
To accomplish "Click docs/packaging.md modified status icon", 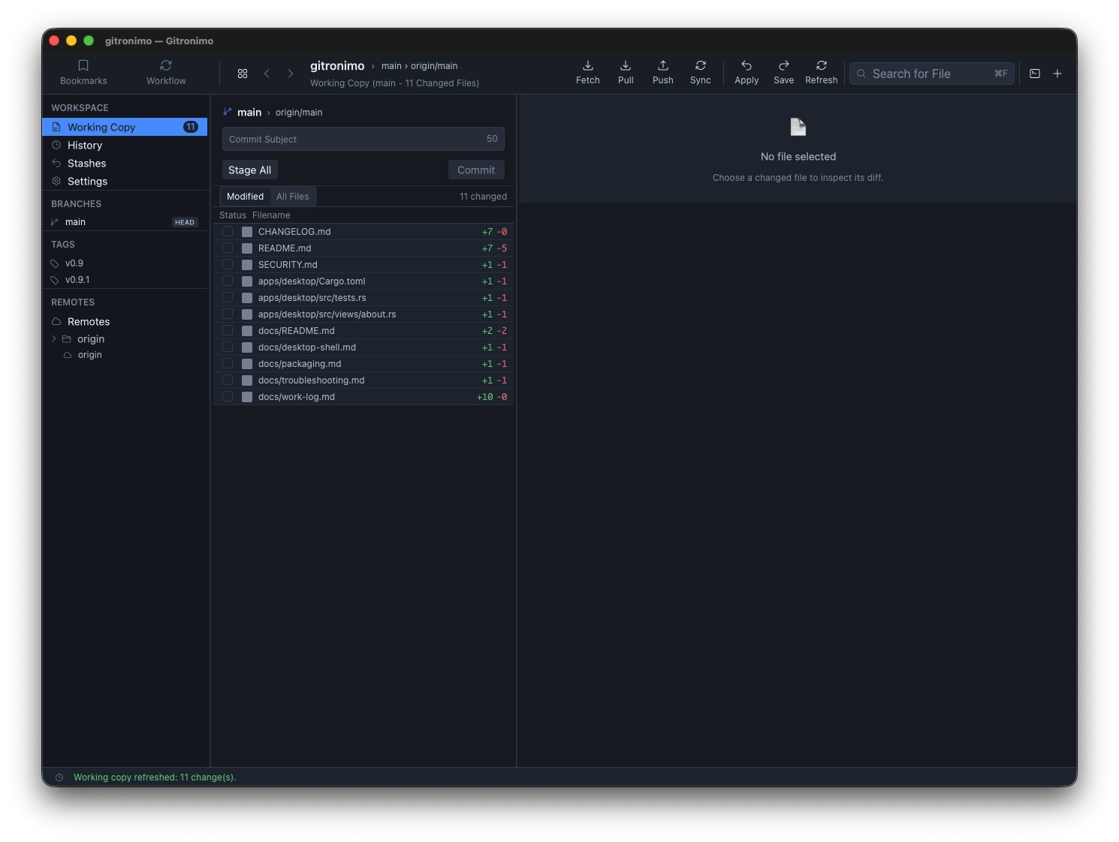I will pyautogui.click(x=247, y=364).
